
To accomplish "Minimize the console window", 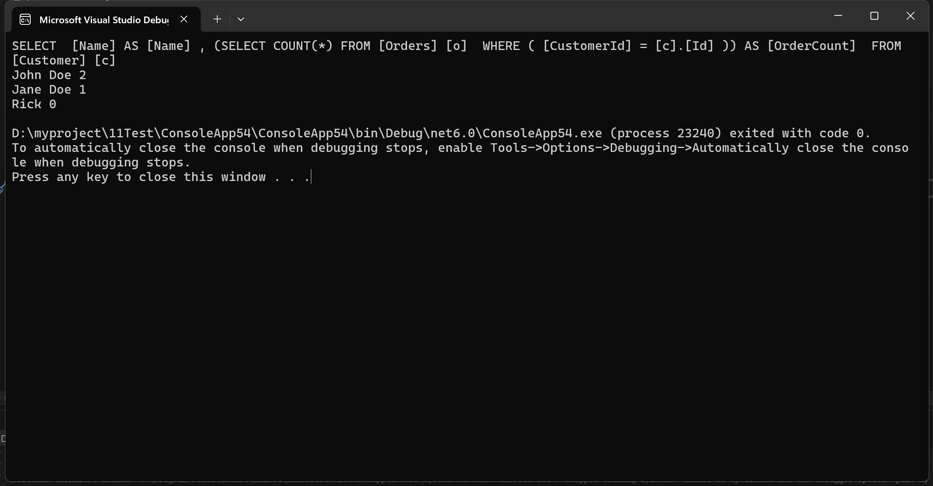I will (x=838, y=16).
